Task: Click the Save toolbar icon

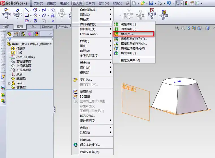Action: [x=151, y=3]
